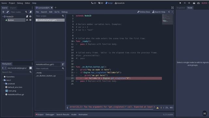
Task: Select default_env.tres file
Action: [15, 87]
